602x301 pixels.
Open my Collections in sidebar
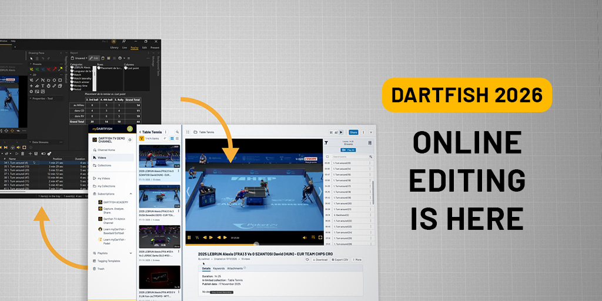tap(103, 186)
